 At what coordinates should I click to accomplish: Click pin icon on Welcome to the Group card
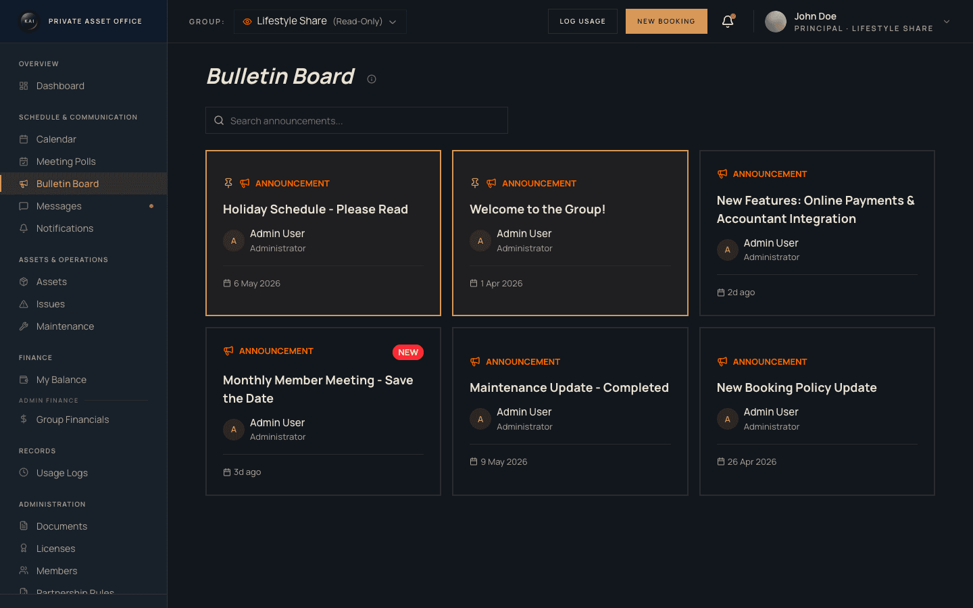click(x=475, y=183)
